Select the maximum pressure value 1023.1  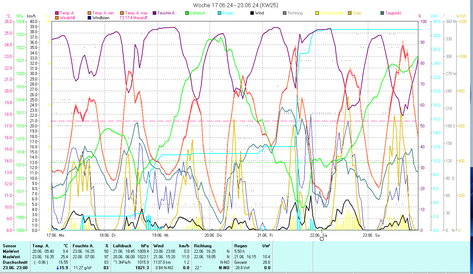pyautogui.click(x=143, y=257)
